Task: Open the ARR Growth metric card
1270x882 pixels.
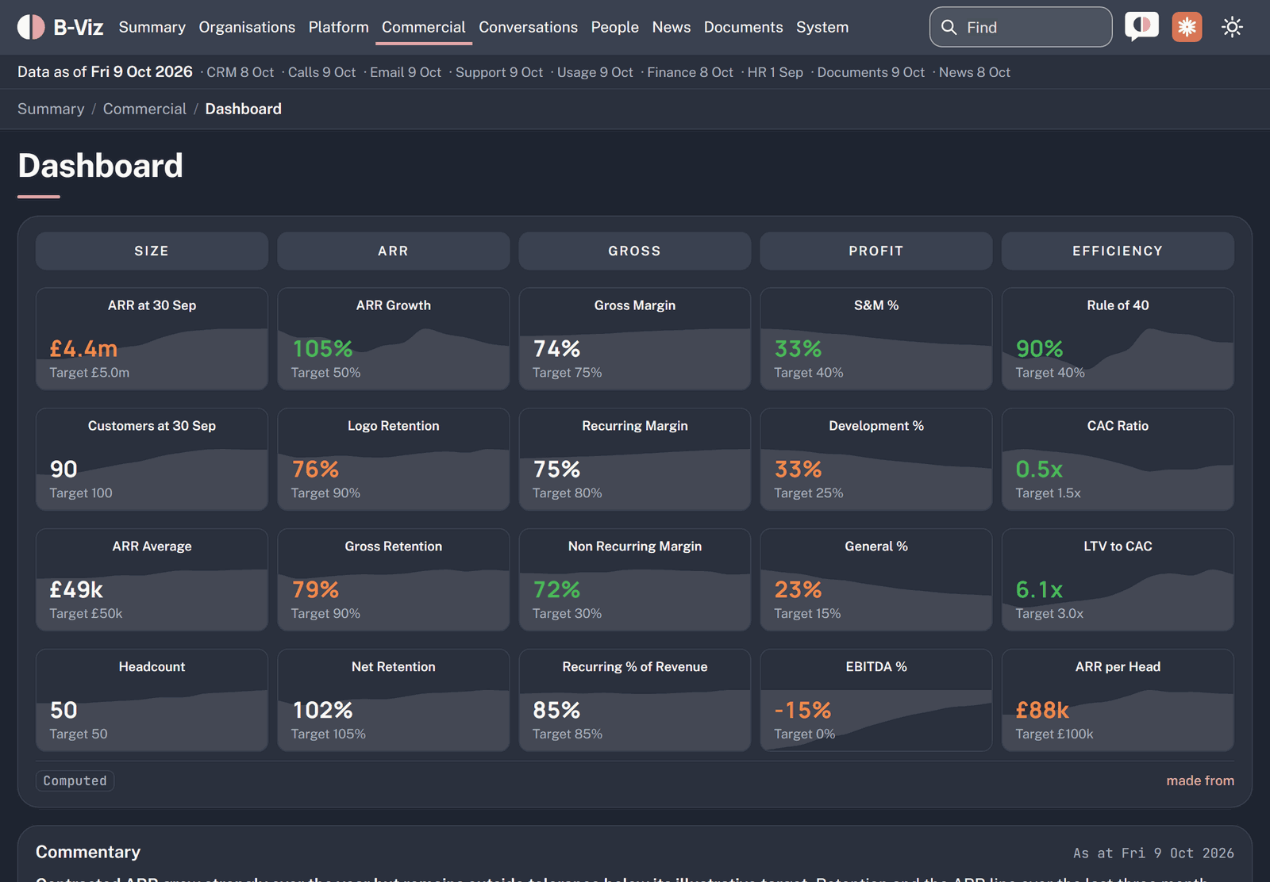Action: tap(394, 339)
